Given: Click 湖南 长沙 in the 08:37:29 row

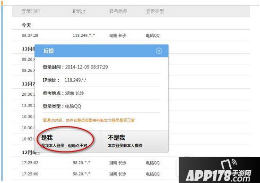Looking at the screenshot, I should coord(118,35).
